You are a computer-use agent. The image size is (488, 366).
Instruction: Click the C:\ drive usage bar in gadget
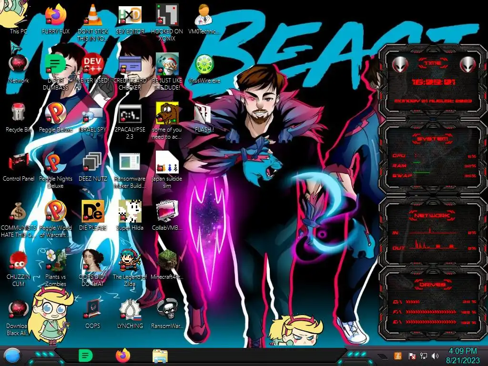click(x=413, y=302)
